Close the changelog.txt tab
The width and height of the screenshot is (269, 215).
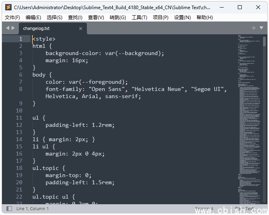(80, 28)
